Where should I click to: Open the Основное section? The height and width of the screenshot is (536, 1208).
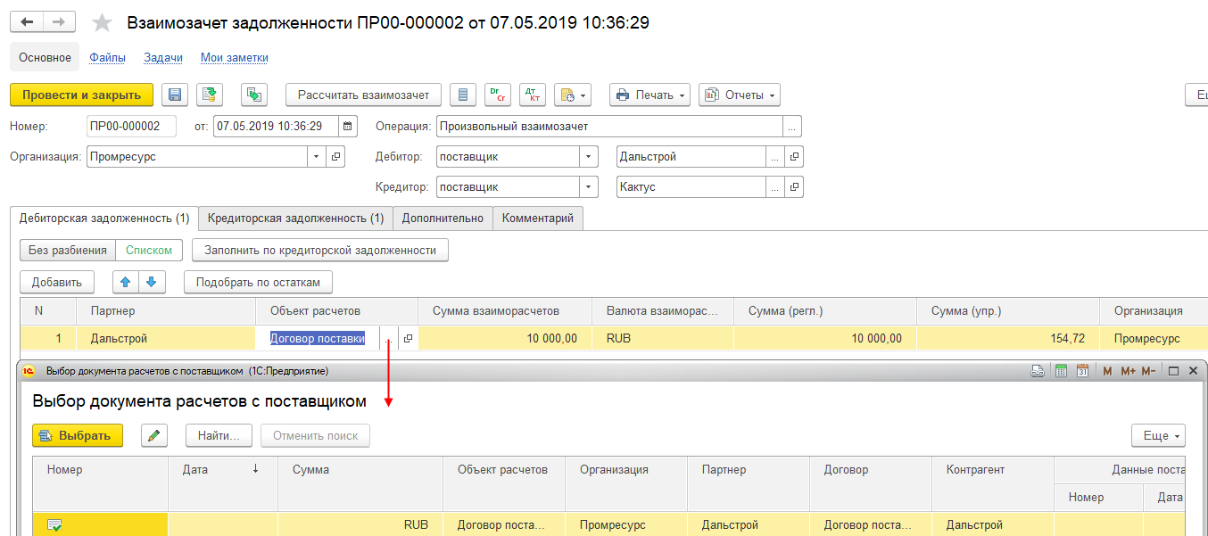coord(45,57)
